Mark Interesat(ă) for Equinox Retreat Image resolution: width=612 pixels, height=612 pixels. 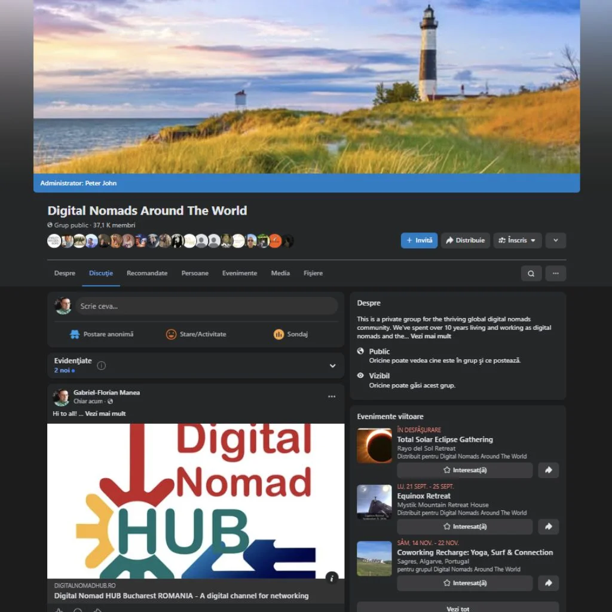tap(464, 527)
